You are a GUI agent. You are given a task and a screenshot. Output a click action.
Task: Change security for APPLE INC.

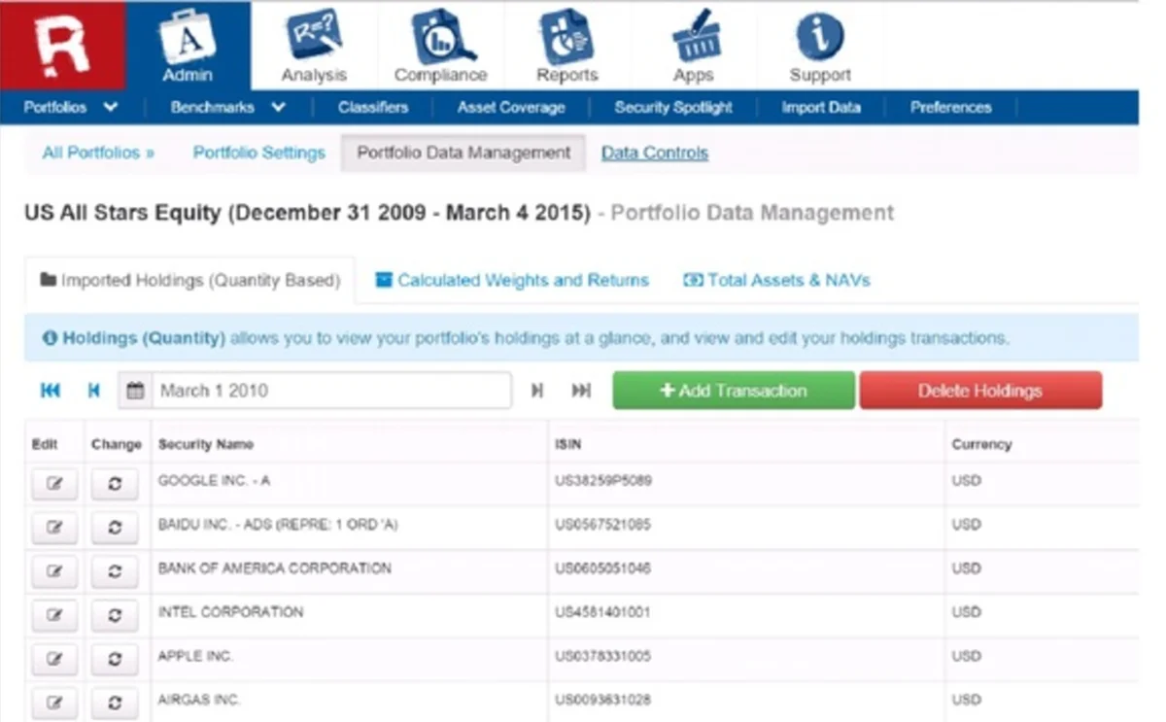coord(115,659)
